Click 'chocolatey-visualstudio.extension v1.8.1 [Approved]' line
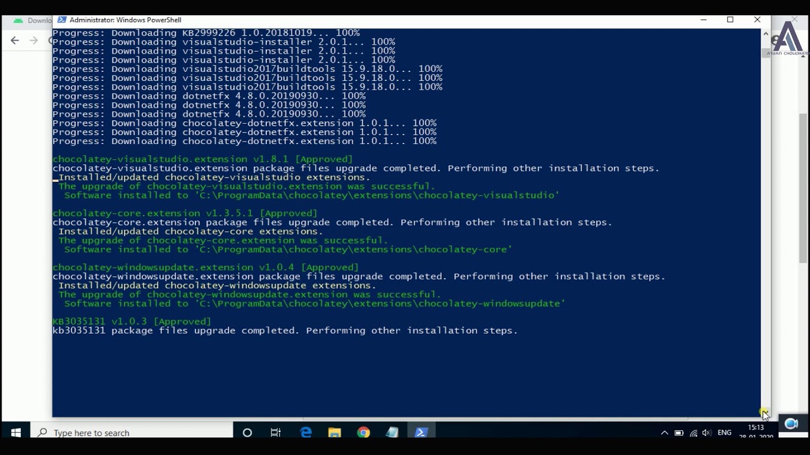The height and width of the screenshot is (455, 810). tap(202, 159)
